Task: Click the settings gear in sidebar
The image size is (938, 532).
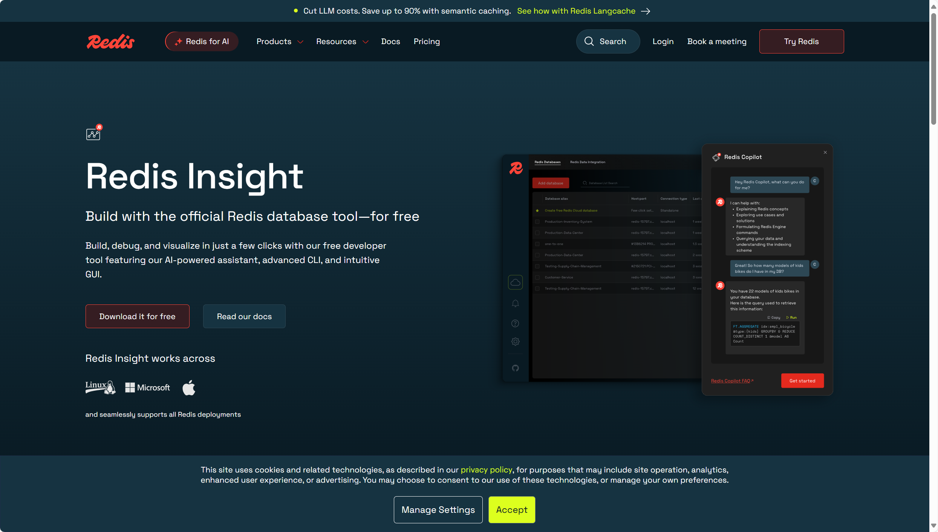Action: 515,342
